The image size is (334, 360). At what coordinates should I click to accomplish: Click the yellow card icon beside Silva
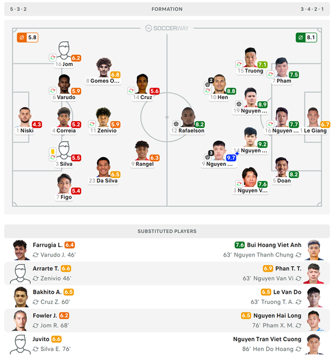click(x=53, y=151)
